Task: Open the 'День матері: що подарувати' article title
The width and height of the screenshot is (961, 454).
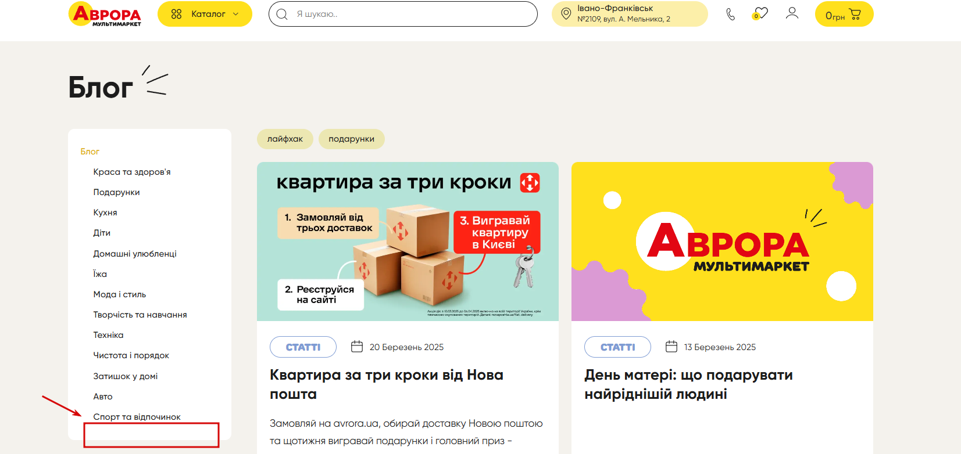Action: [x=688, y=384]
